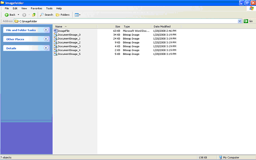Viewport: 256px width, 160px height.
Task: Click the DocumentImage_0 file name
Action: pos(69,35)
